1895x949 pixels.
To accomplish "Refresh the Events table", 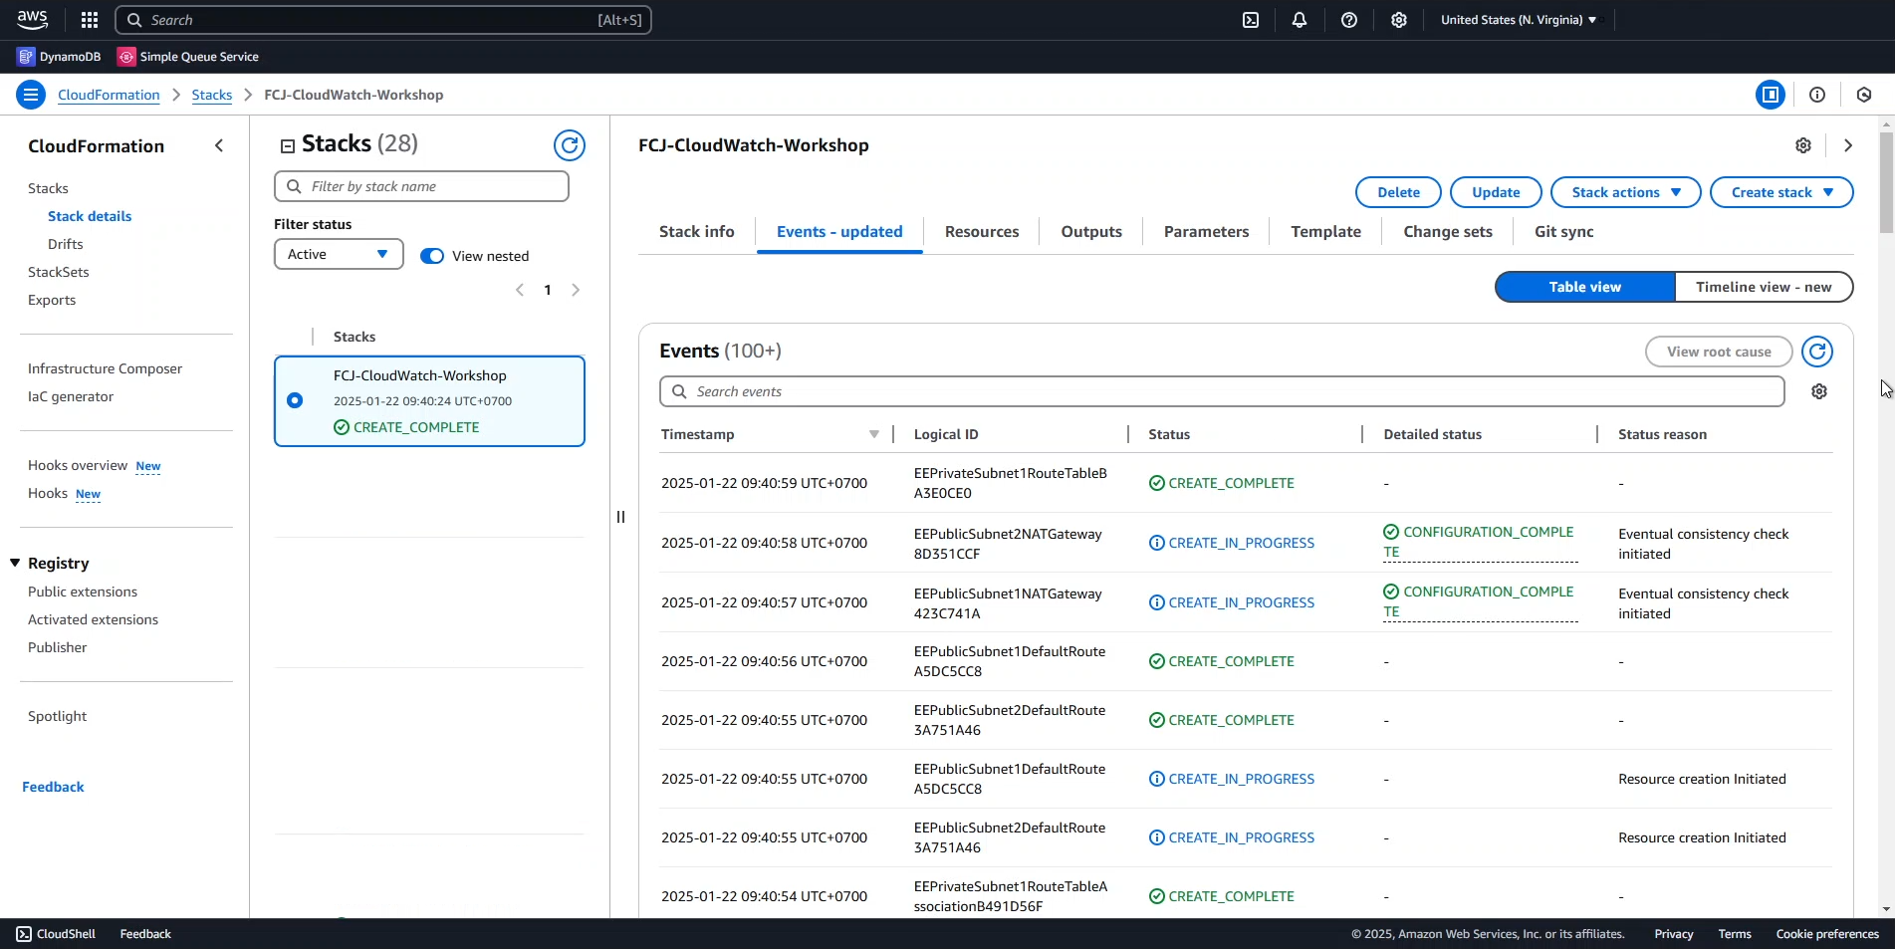I will click(x=1817, y=352).
